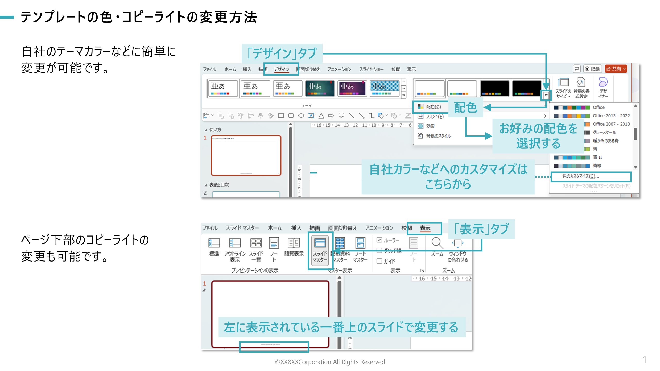Click the Zoom magnifier icon
Image resolution: width=660 pixels, height=371 pixels.
[x=437, y=243]
